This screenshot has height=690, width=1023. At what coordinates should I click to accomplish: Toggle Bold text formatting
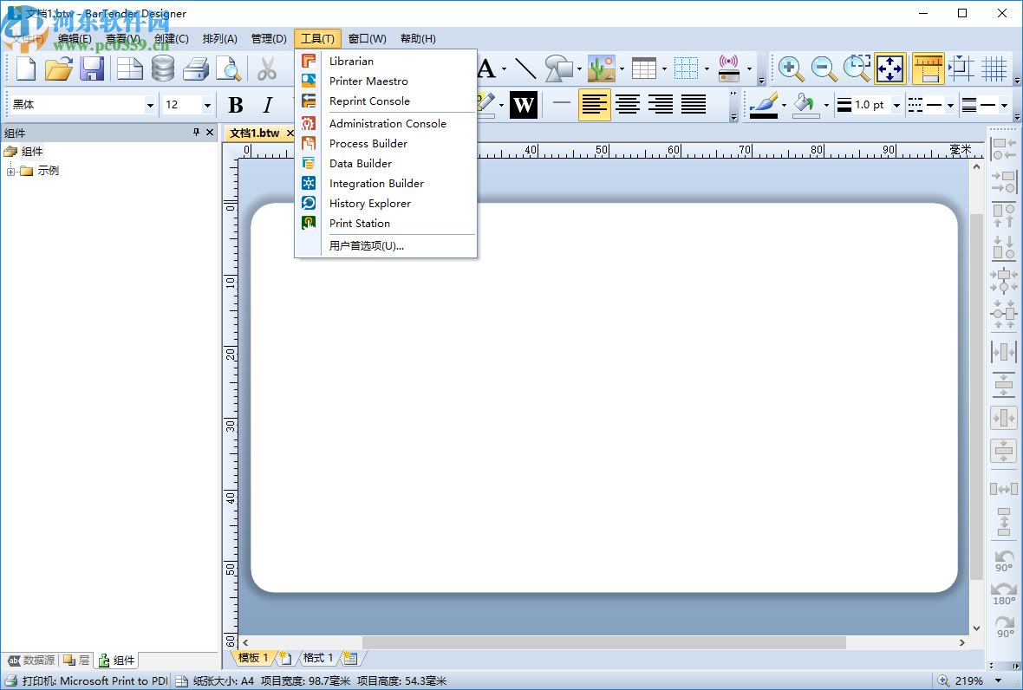[235, 105]
